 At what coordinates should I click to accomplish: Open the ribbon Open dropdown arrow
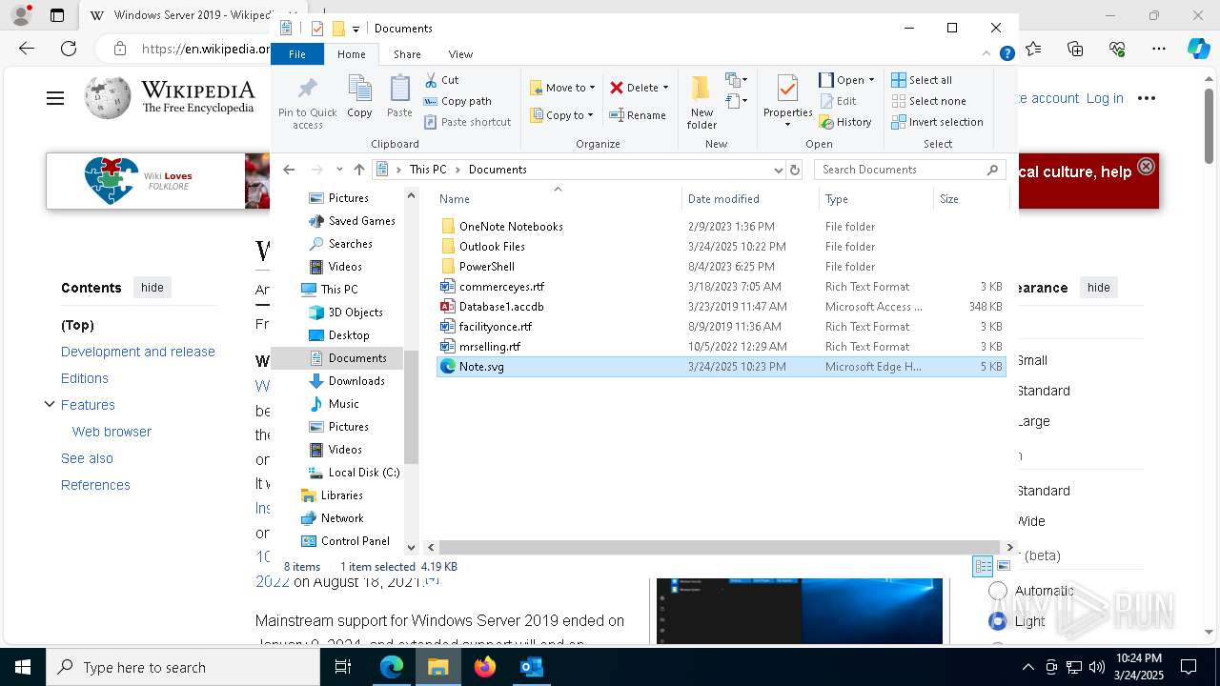coord(871,80)
